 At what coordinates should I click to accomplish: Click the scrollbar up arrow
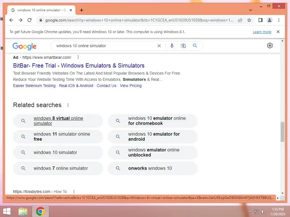[282, 41]
